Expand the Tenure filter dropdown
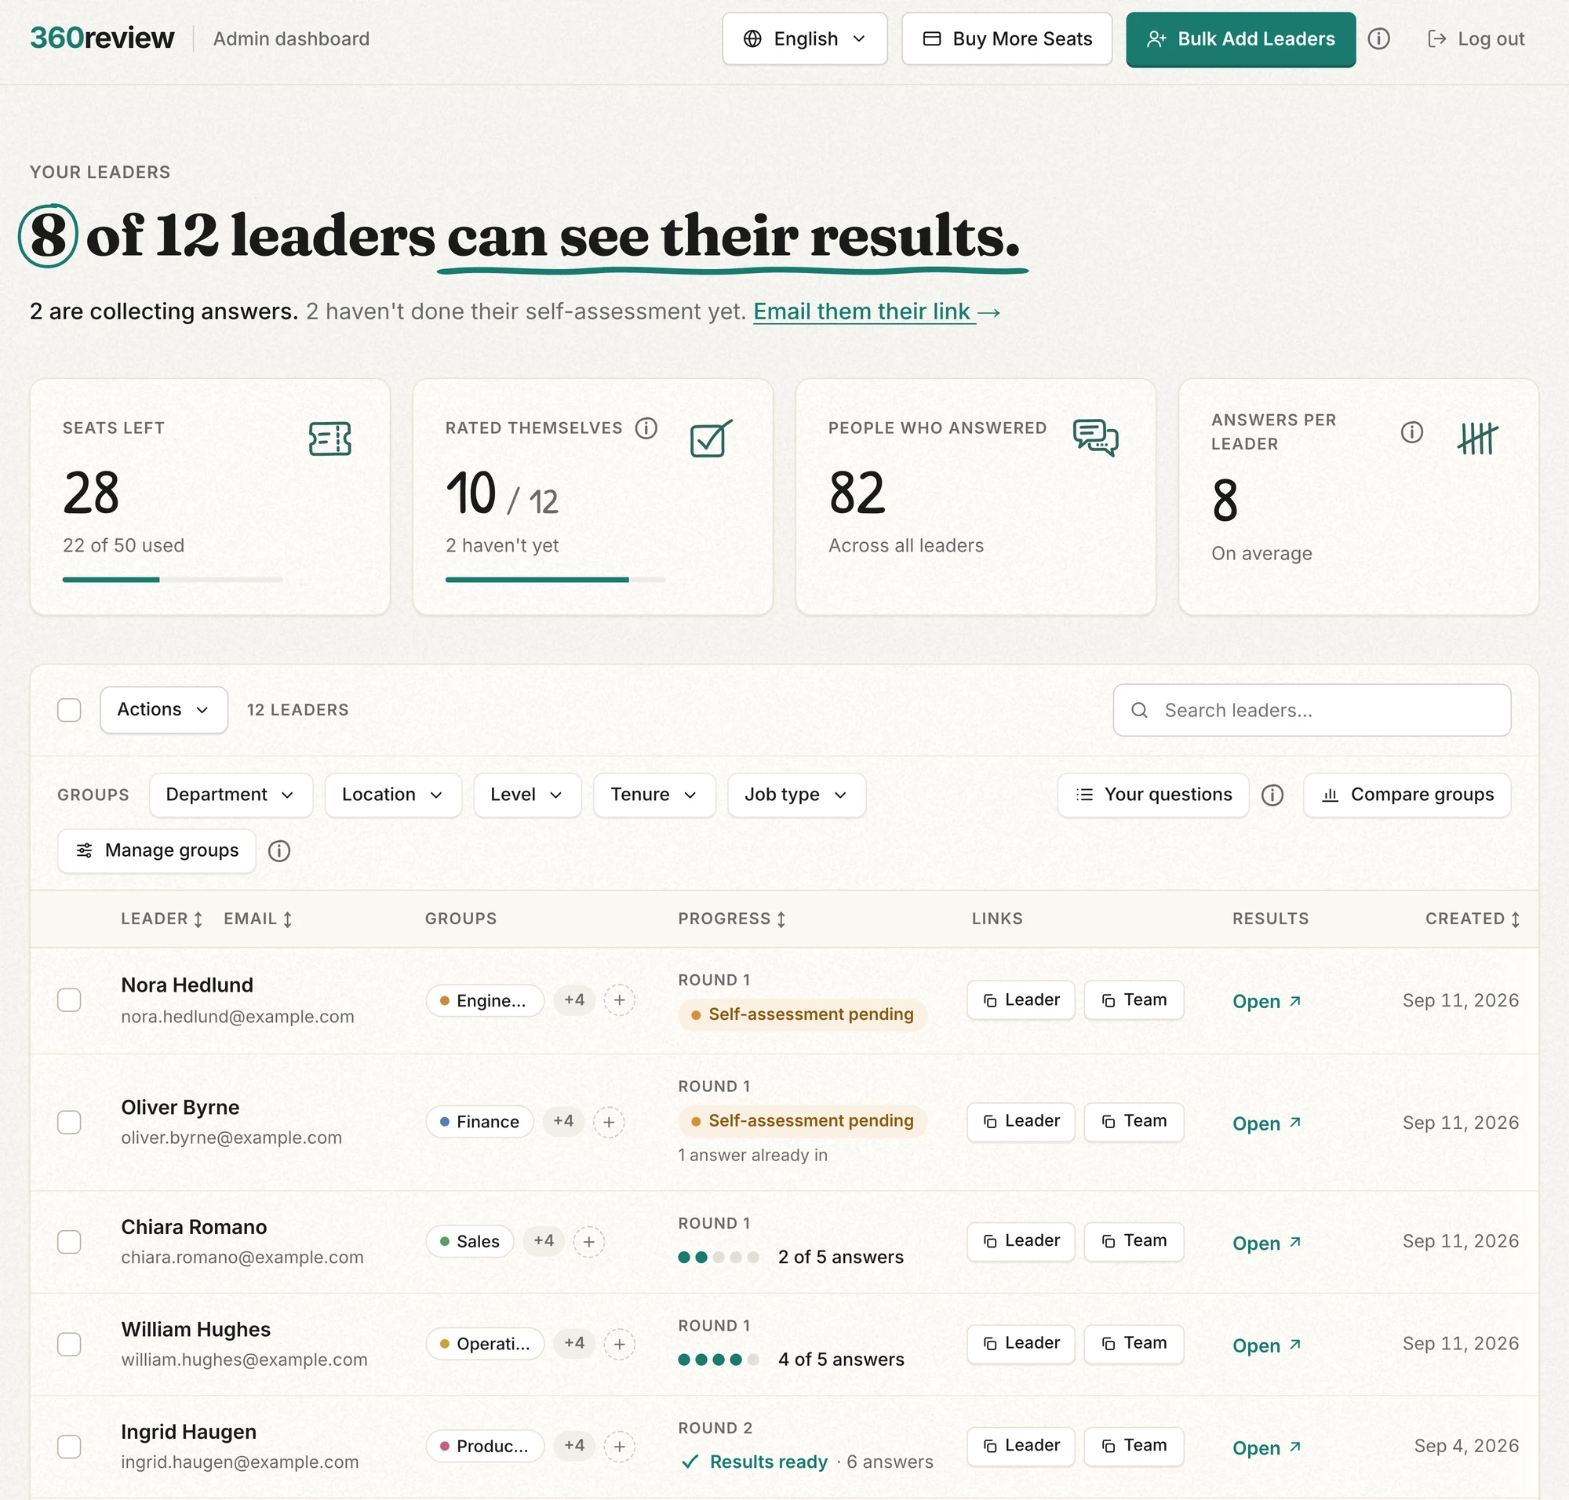 coord(654,796)
